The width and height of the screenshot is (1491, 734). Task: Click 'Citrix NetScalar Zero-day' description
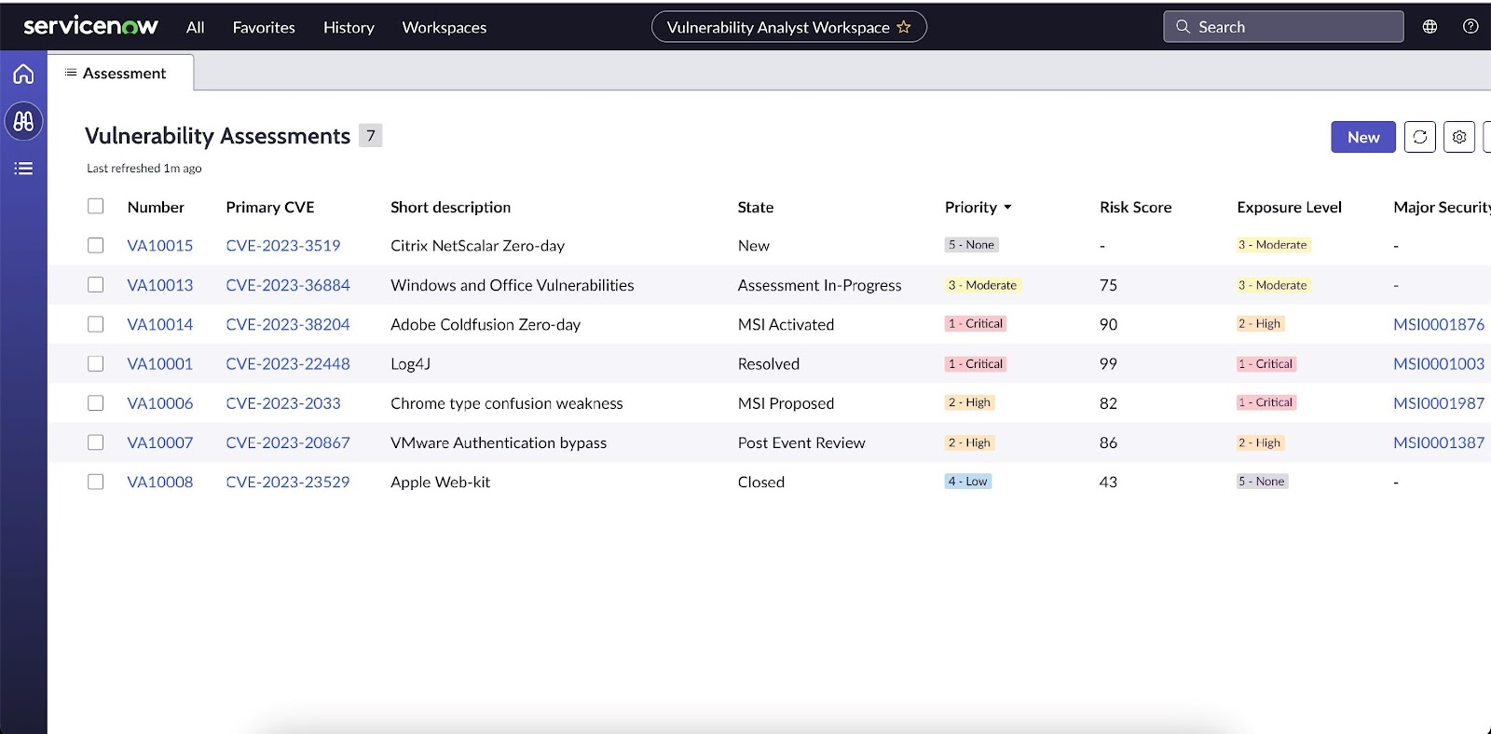tap(477, 246)
